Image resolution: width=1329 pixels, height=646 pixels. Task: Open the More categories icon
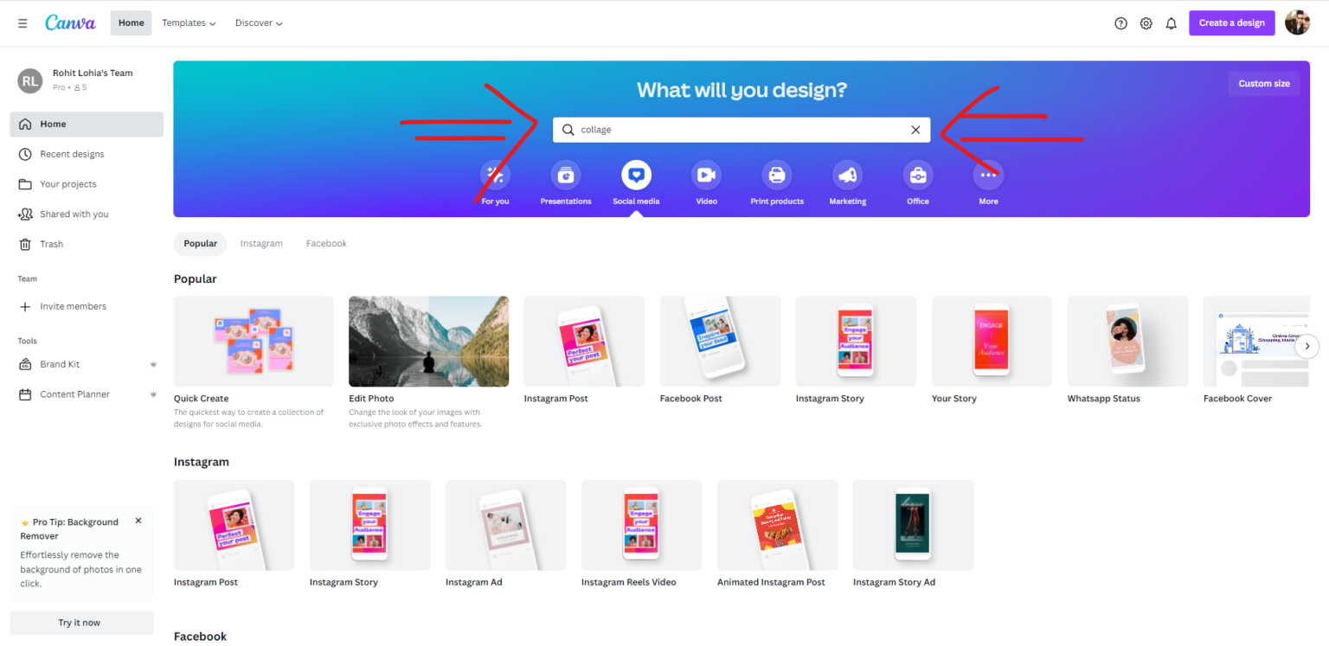coord(988,176)
